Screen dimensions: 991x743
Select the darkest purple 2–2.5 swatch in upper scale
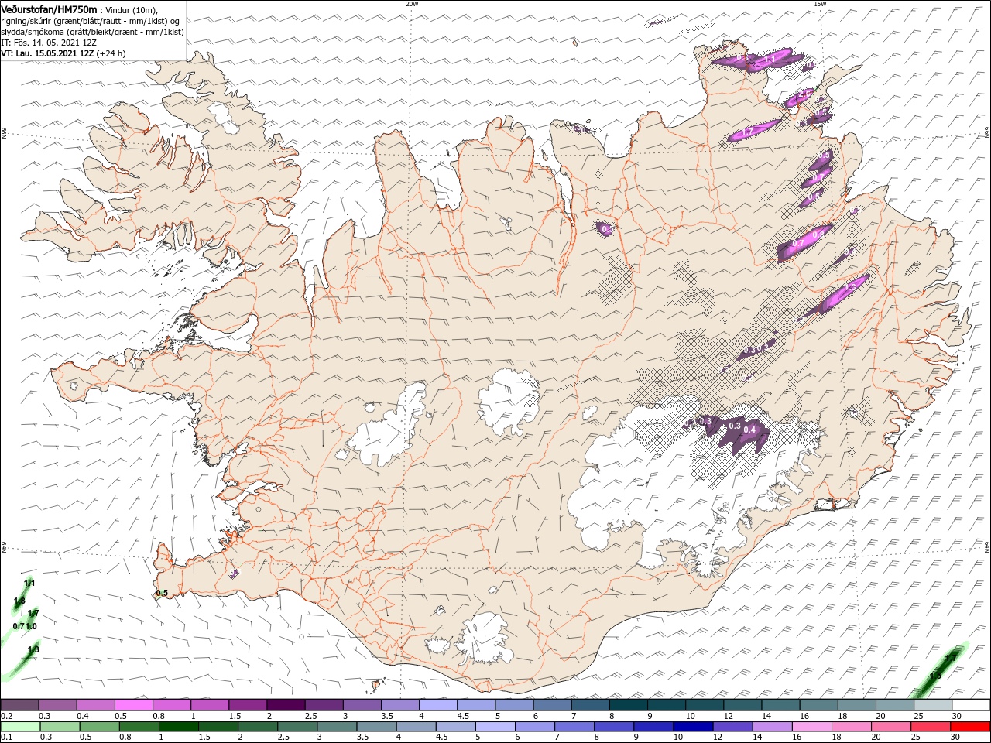(x=286, y=705)
